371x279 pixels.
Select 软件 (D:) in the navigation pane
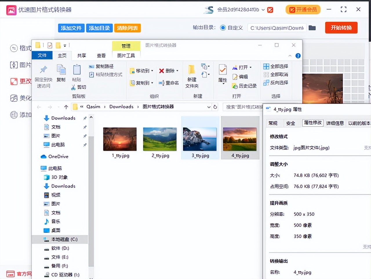[x=56, y=248]
